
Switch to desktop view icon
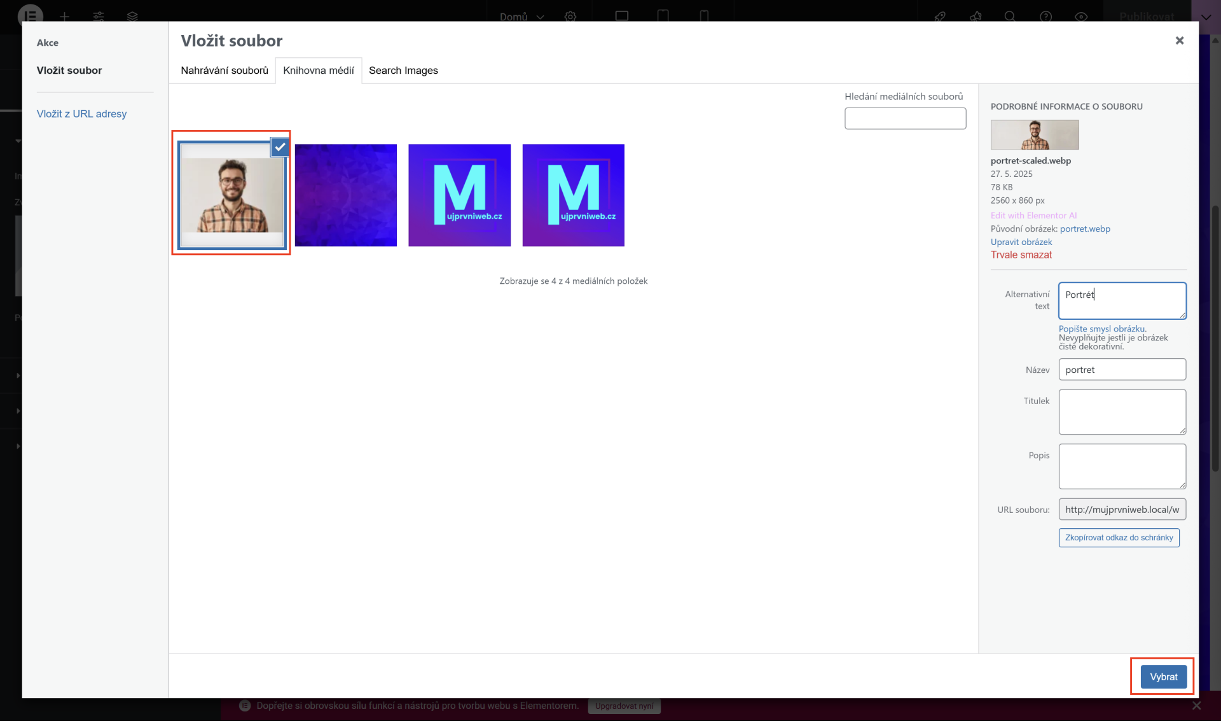621,16
